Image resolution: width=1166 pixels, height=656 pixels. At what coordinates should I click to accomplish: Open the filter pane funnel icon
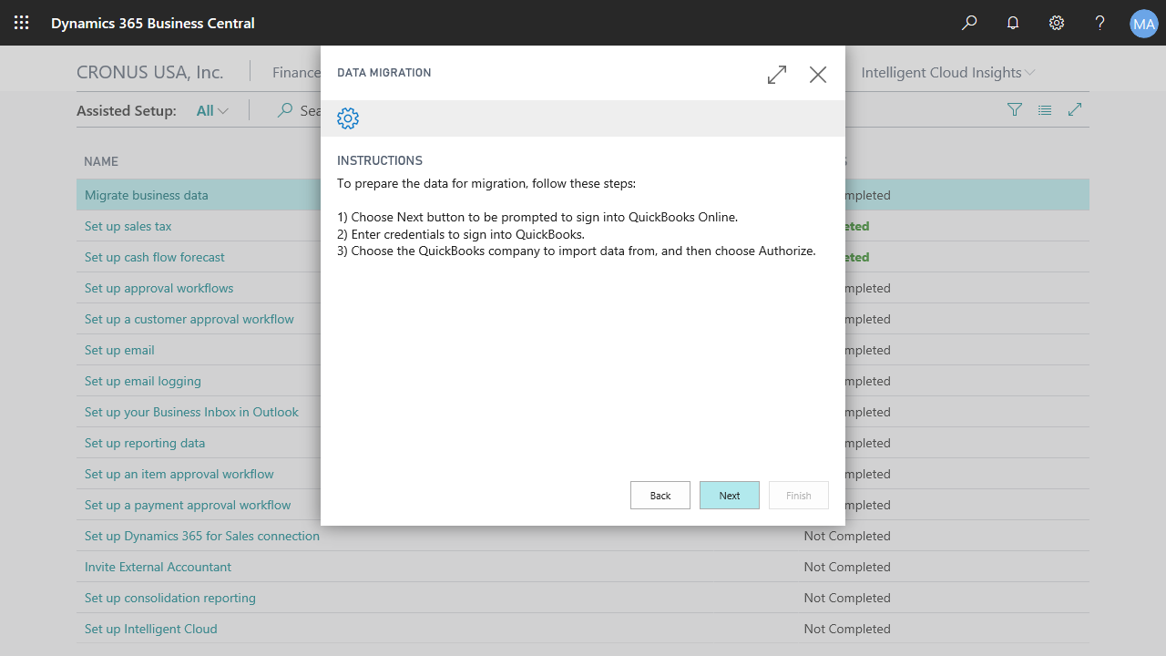pyautogui.click(x=1015, y=109)
